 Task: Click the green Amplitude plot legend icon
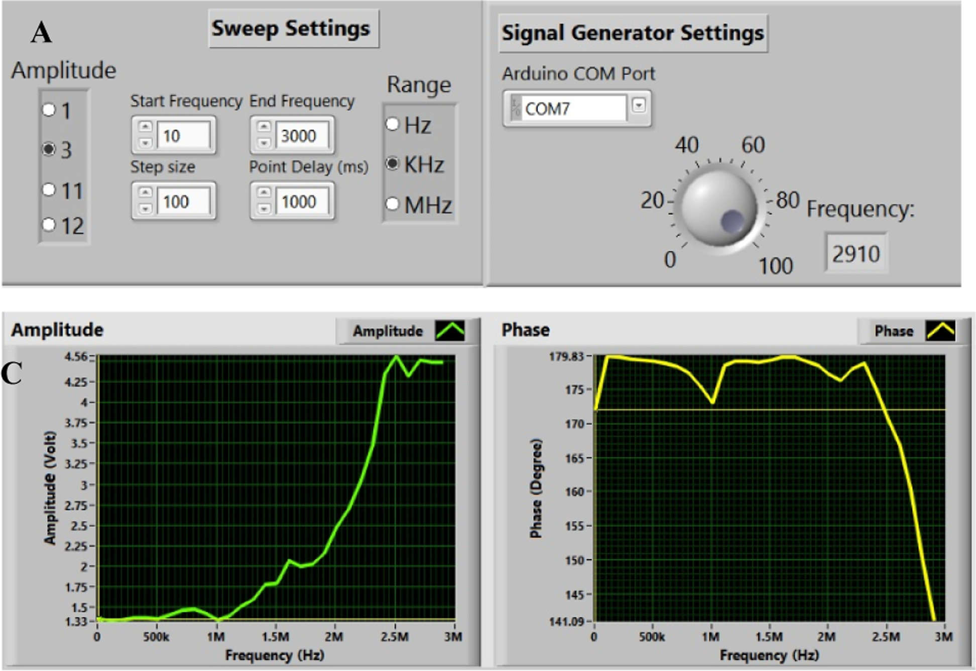click(x=450, y=331)
